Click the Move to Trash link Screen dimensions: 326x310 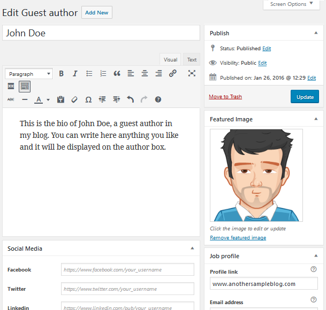(x=225, y=97)
